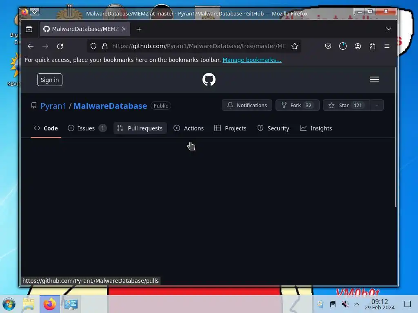Show site security padlock info
Screen dimensions: 418x313
(x=105, y=46)
